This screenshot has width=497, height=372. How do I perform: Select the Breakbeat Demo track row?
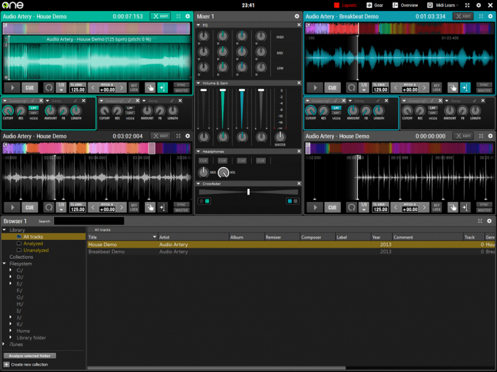tap(291, 252)
